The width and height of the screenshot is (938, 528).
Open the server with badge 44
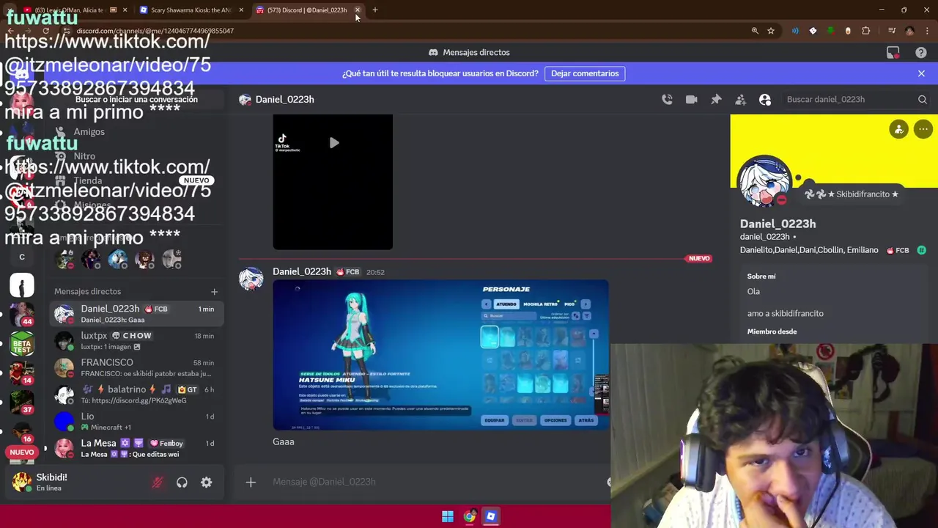pos(22,315)
